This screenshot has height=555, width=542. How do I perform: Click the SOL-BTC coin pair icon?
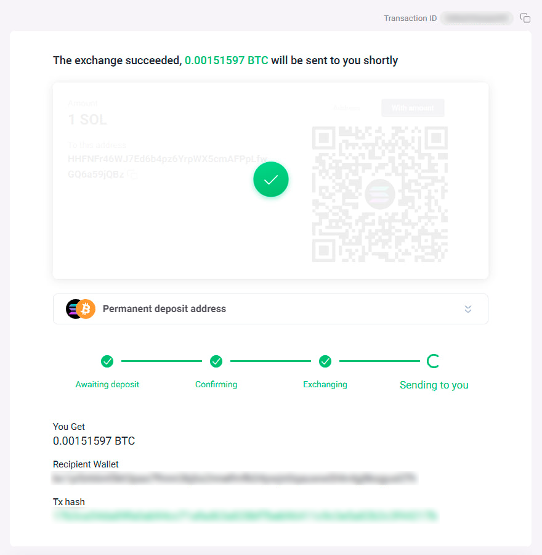coord(81,309)
